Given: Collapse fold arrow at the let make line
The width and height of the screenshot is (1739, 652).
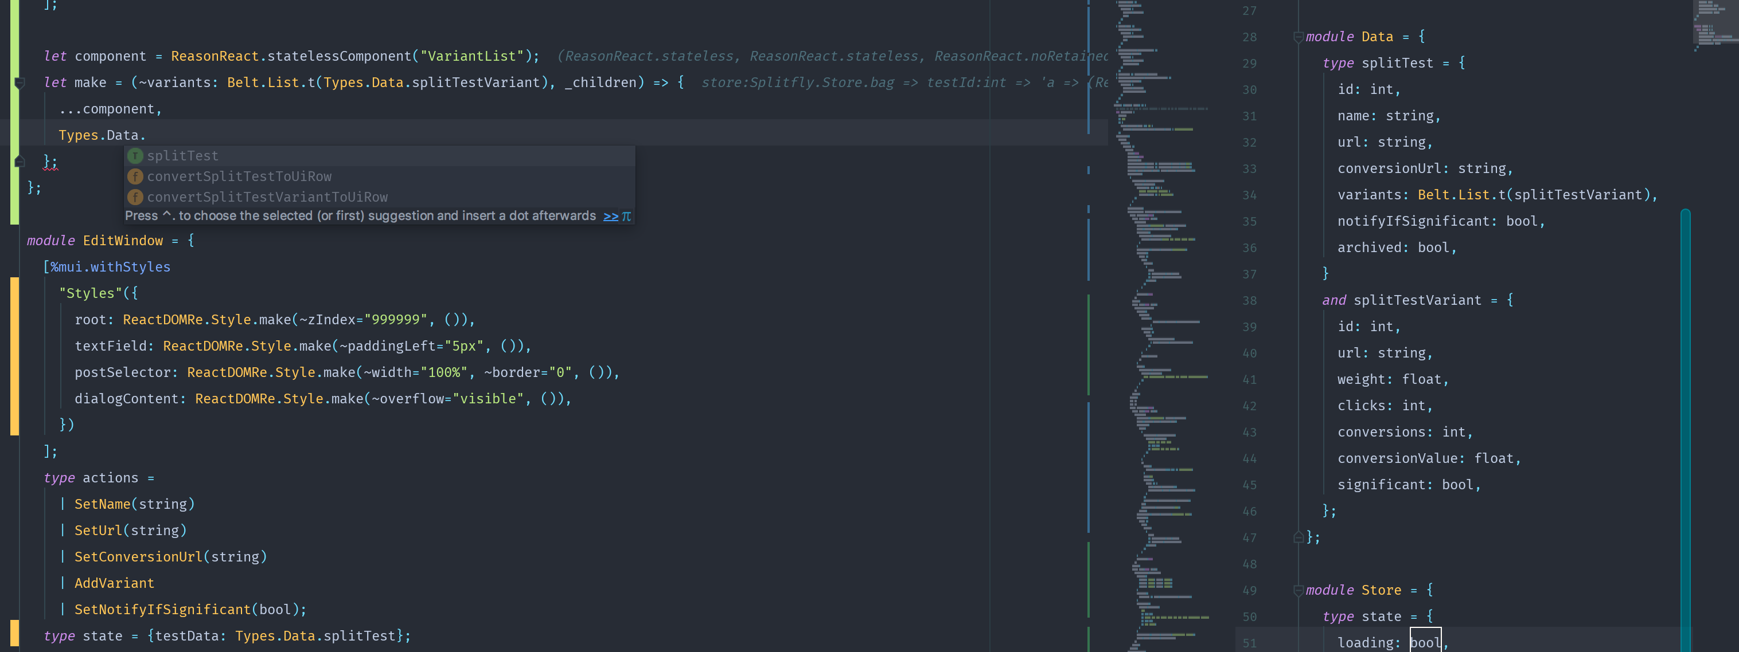Looking at the screenshot, I should point(20,83).
